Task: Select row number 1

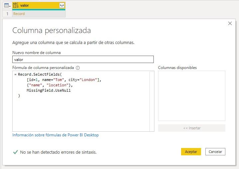Action: click(7, 14)
